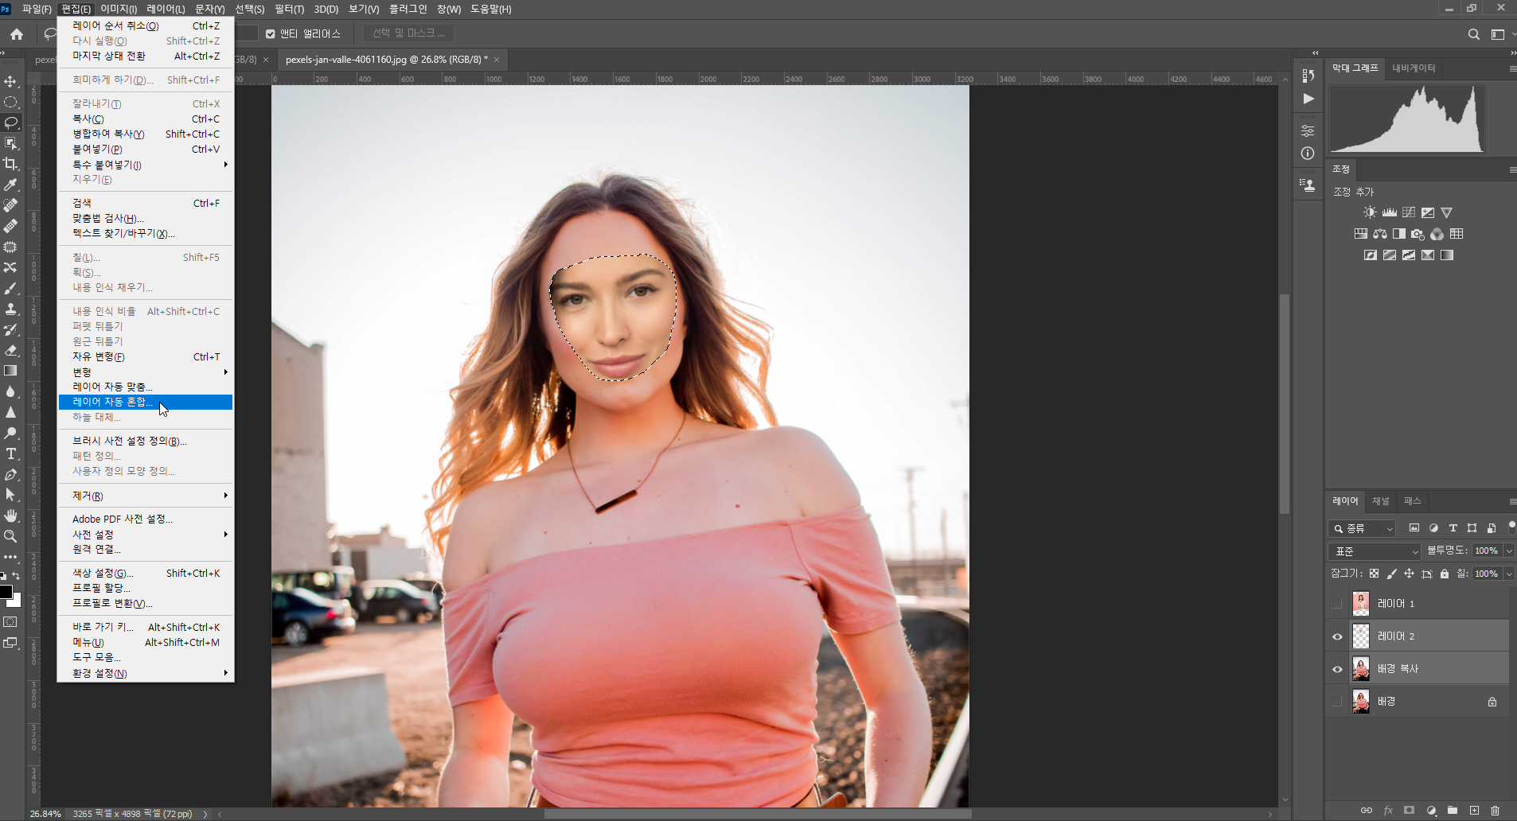The image size is (1517, 821).
Task: Toggle lock image pixels brush icon
Action: tap(1391, 574)
